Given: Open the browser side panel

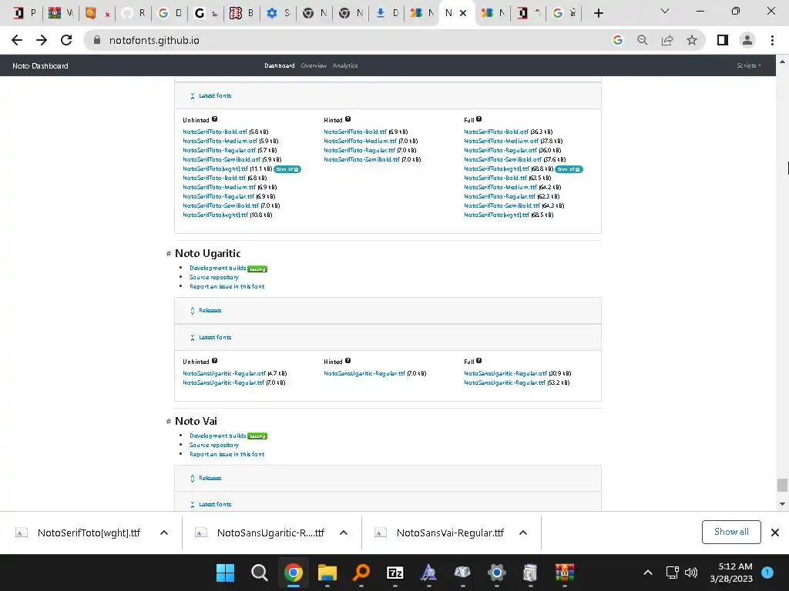Looking at the screenshot, I should [723, 40].
